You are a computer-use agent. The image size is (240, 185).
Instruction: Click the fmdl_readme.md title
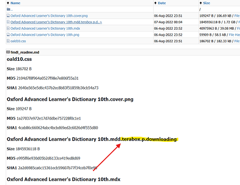25,52
